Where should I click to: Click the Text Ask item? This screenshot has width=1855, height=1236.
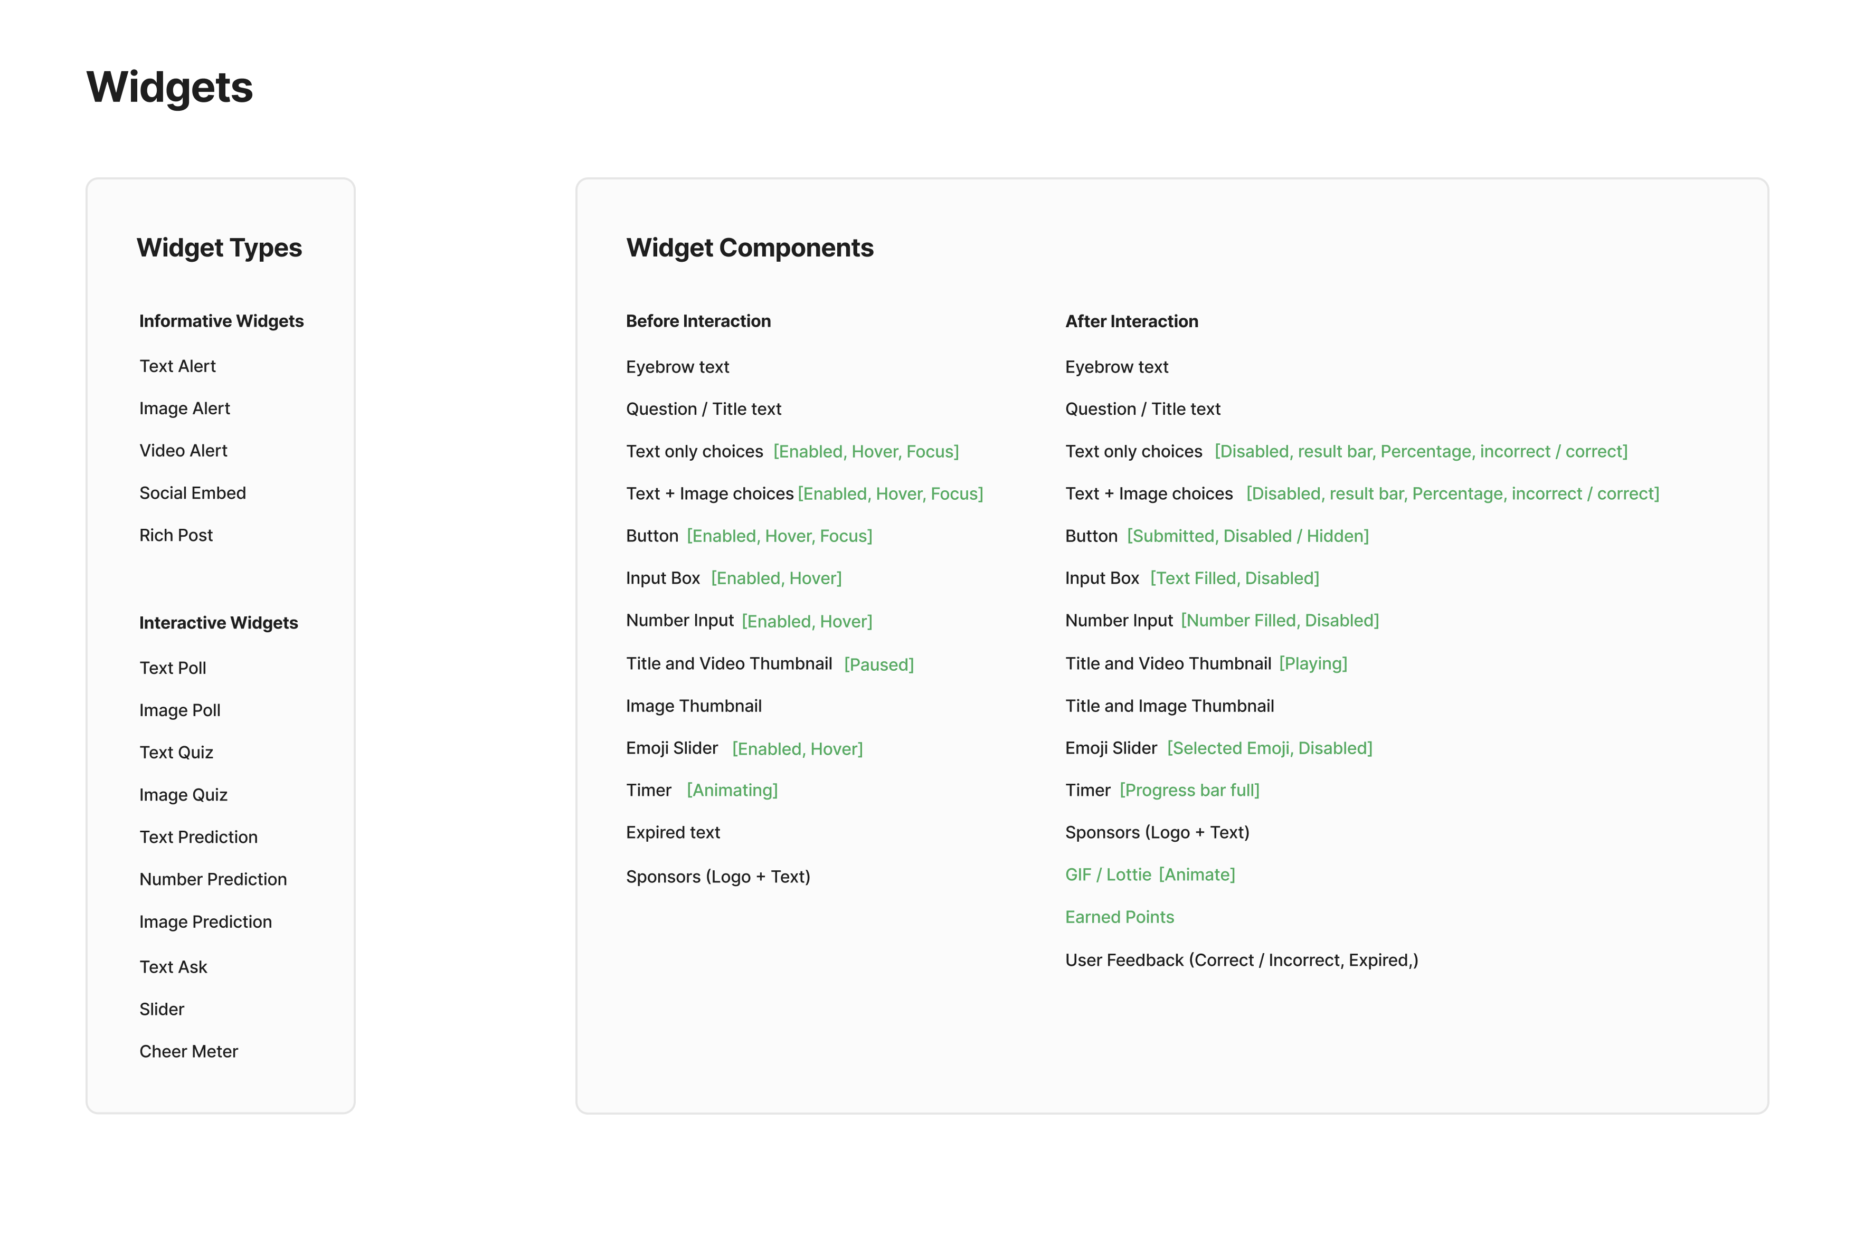click(x=173, y=966)
